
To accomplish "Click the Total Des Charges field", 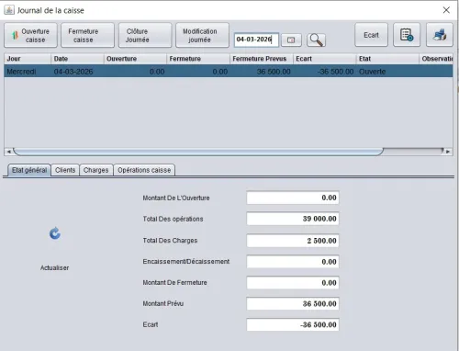I will point(293,241).
